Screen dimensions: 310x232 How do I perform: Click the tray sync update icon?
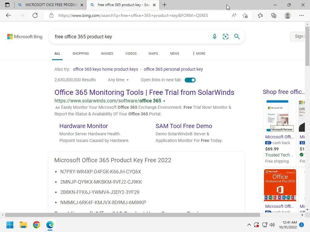256,225
